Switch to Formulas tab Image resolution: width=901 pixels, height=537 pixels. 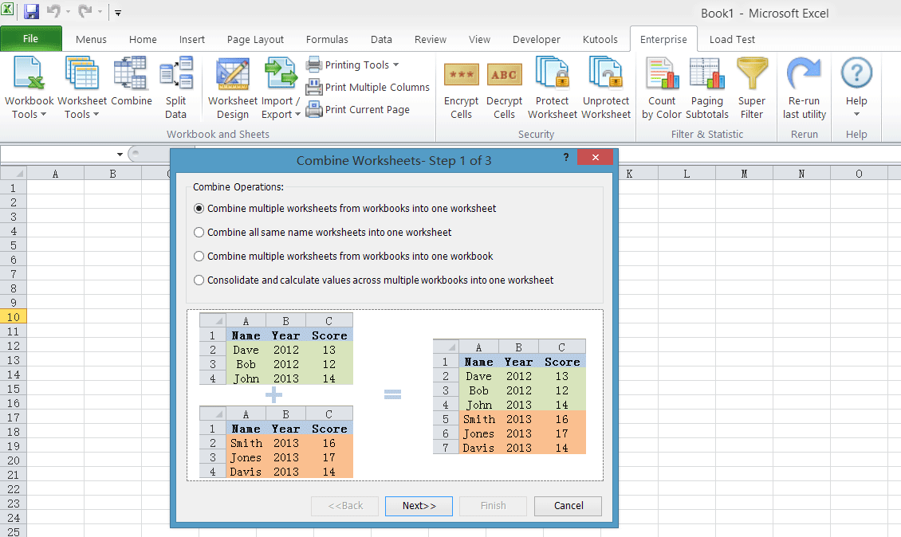pyautogui.click(x=327, y=40)
